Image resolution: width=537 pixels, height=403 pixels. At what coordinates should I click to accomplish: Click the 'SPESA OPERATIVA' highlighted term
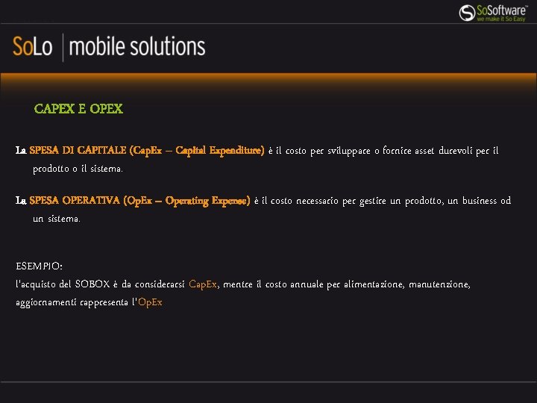[x=75, y=201]
